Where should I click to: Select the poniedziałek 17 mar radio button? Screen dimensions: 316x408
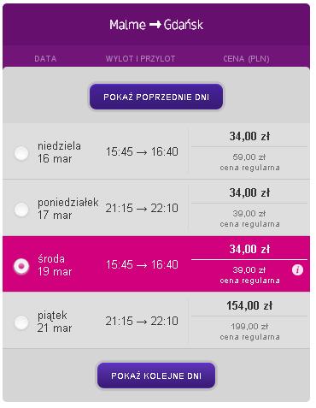(21, 210)
